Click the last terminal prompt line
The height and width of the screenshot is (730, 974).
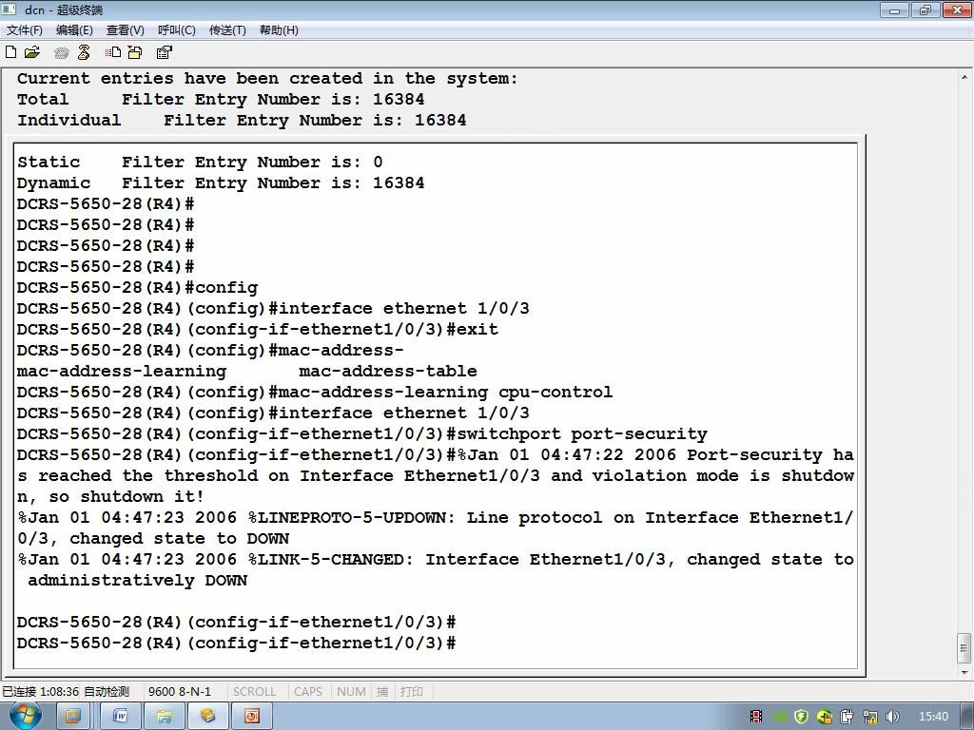coord(236,644)
